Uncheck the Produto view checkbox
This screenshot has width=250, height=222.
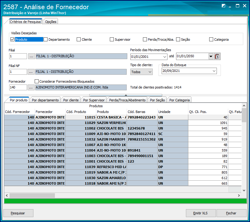pyautogui.click(x=13, y=39)
